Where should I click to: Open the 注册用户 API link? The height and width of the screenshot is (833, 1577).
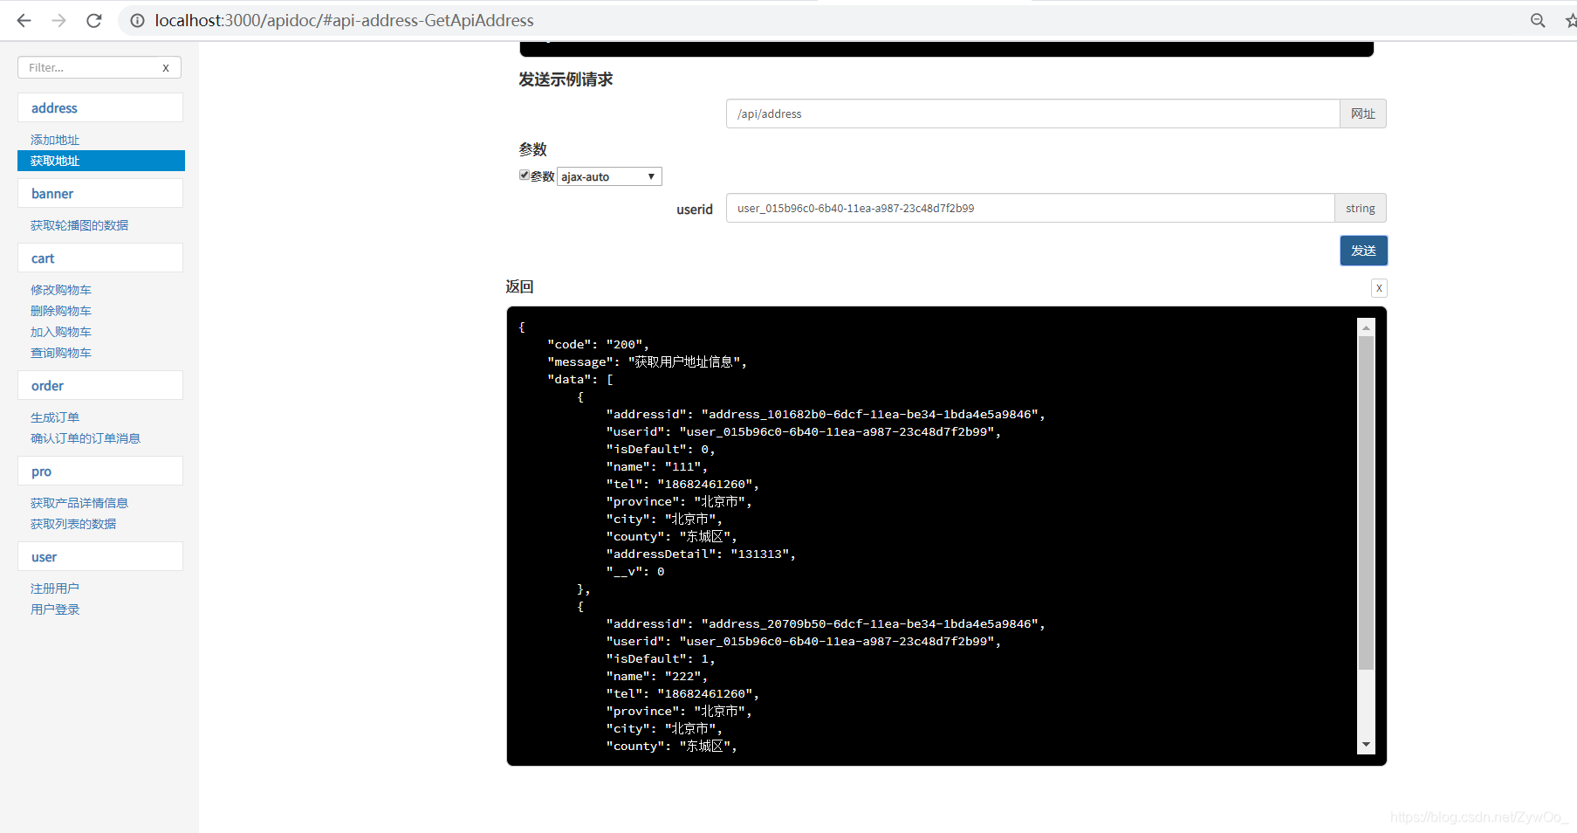[x=55, y=589]
